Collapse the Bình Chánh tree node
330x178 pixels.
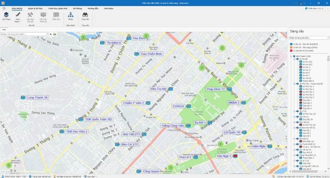tap(291, 56)
